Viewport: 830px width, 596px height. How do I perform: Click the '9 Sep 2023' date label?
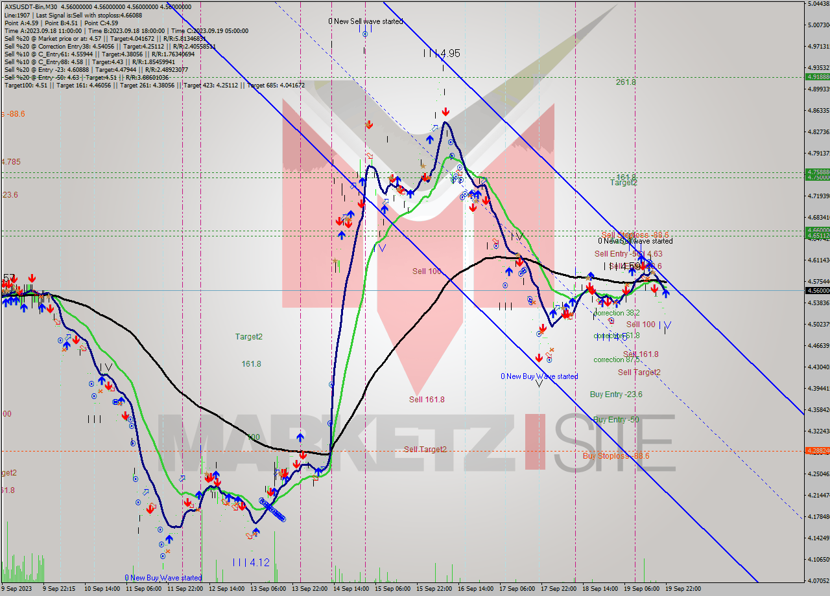17,589
